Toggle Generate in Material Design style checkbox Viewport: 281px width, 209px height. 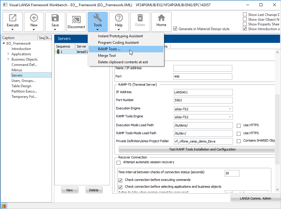[175, 29]
